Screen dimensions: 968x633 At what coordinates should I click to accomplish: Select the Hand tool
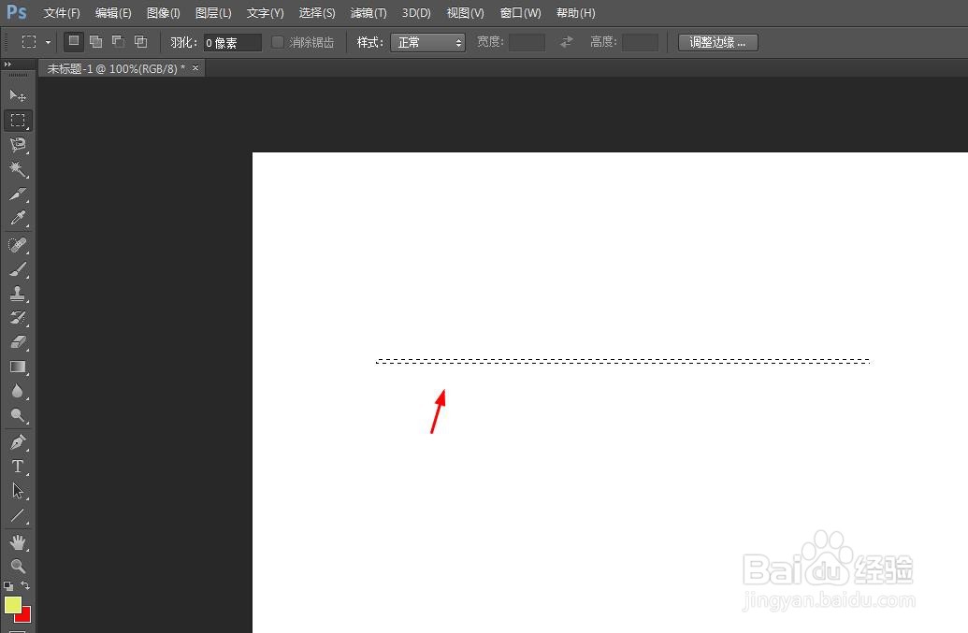click(18, 541)
